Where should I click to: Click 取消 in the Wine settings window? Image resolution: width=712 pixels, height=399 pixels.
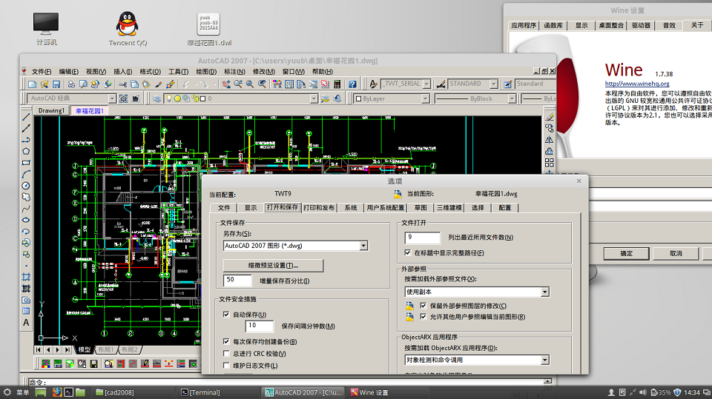click(676, 253)
